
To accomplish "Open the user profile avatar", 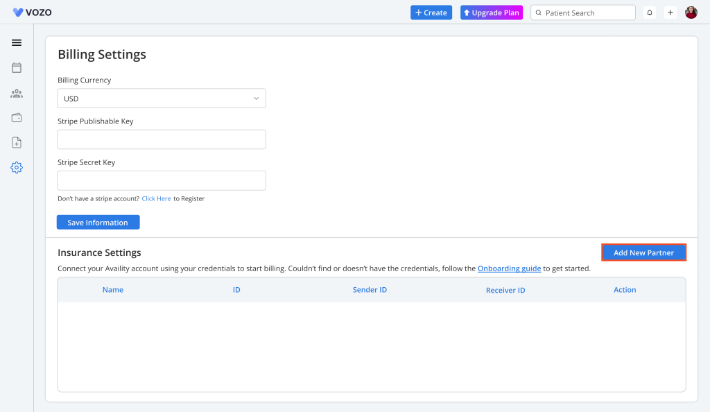I will click(x=691, y=12).
